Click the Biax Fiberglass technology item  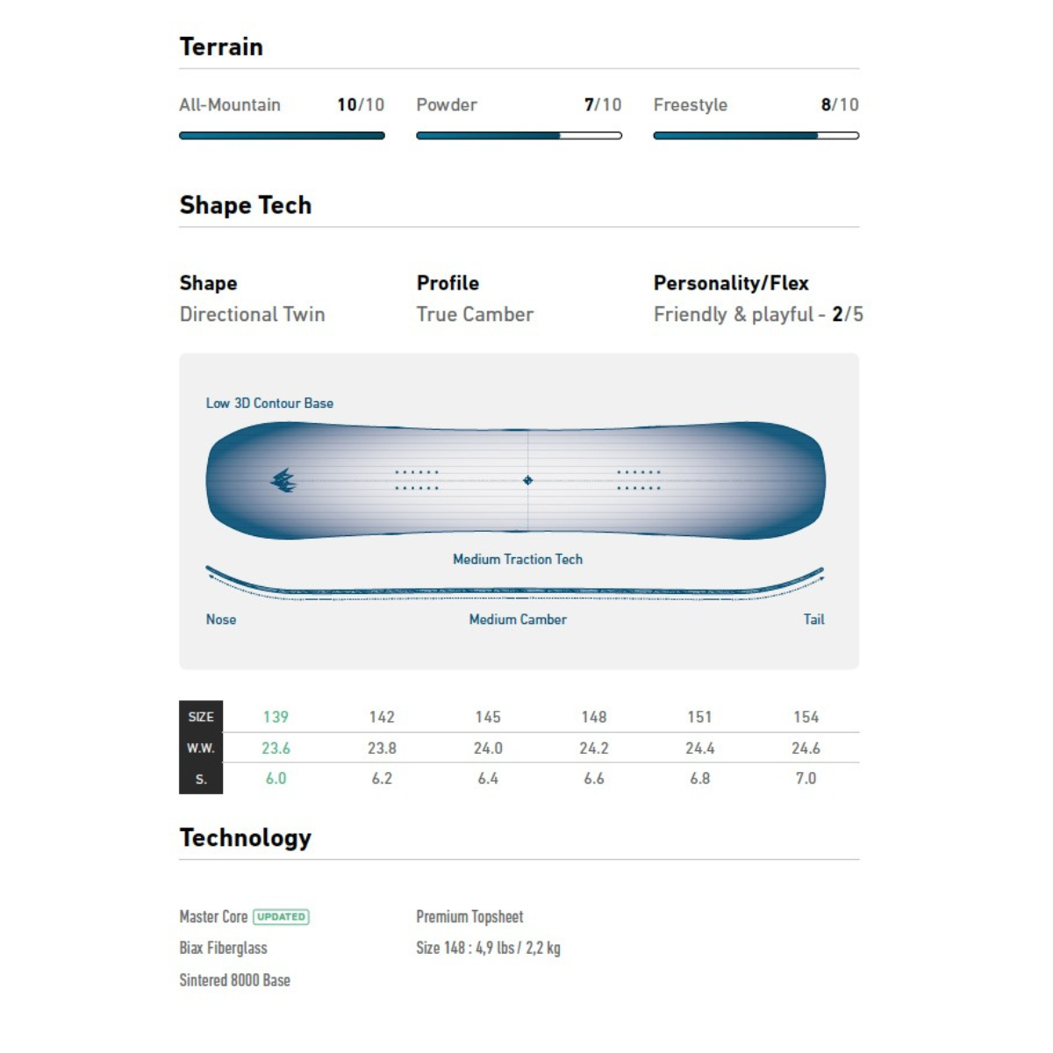pyautogui.click(x=223, y=949)
